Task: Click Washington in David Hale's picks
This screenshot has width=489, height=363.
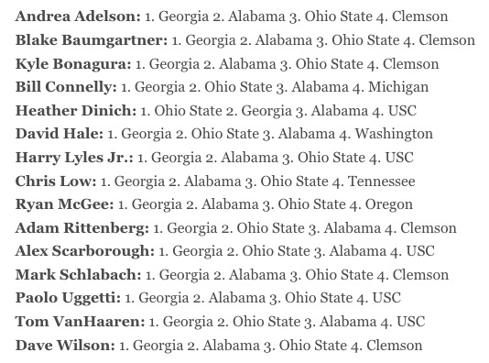Action: (394, 134)
